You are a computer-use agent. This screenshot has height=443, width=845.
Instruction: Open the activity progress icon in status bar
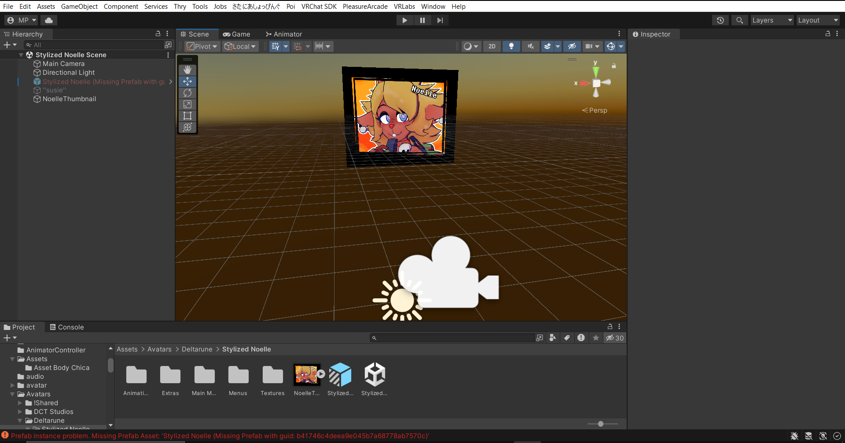pyautogui.click(x=837, y=436)
